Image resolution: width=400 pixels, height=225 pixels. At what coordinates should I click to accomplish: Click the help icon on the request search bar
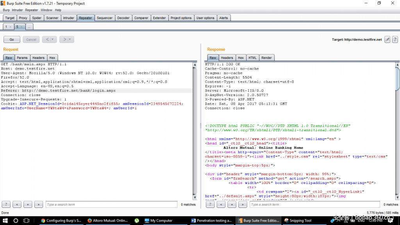coord(7,204)
